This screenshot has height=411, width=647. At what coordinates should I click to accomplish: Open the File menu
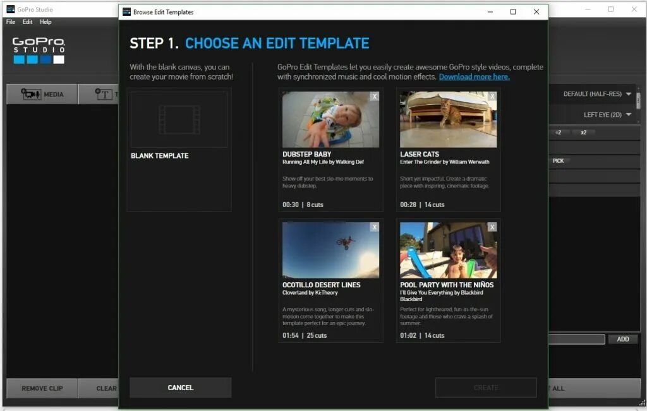pyautogui.click(x=11, y=22)
